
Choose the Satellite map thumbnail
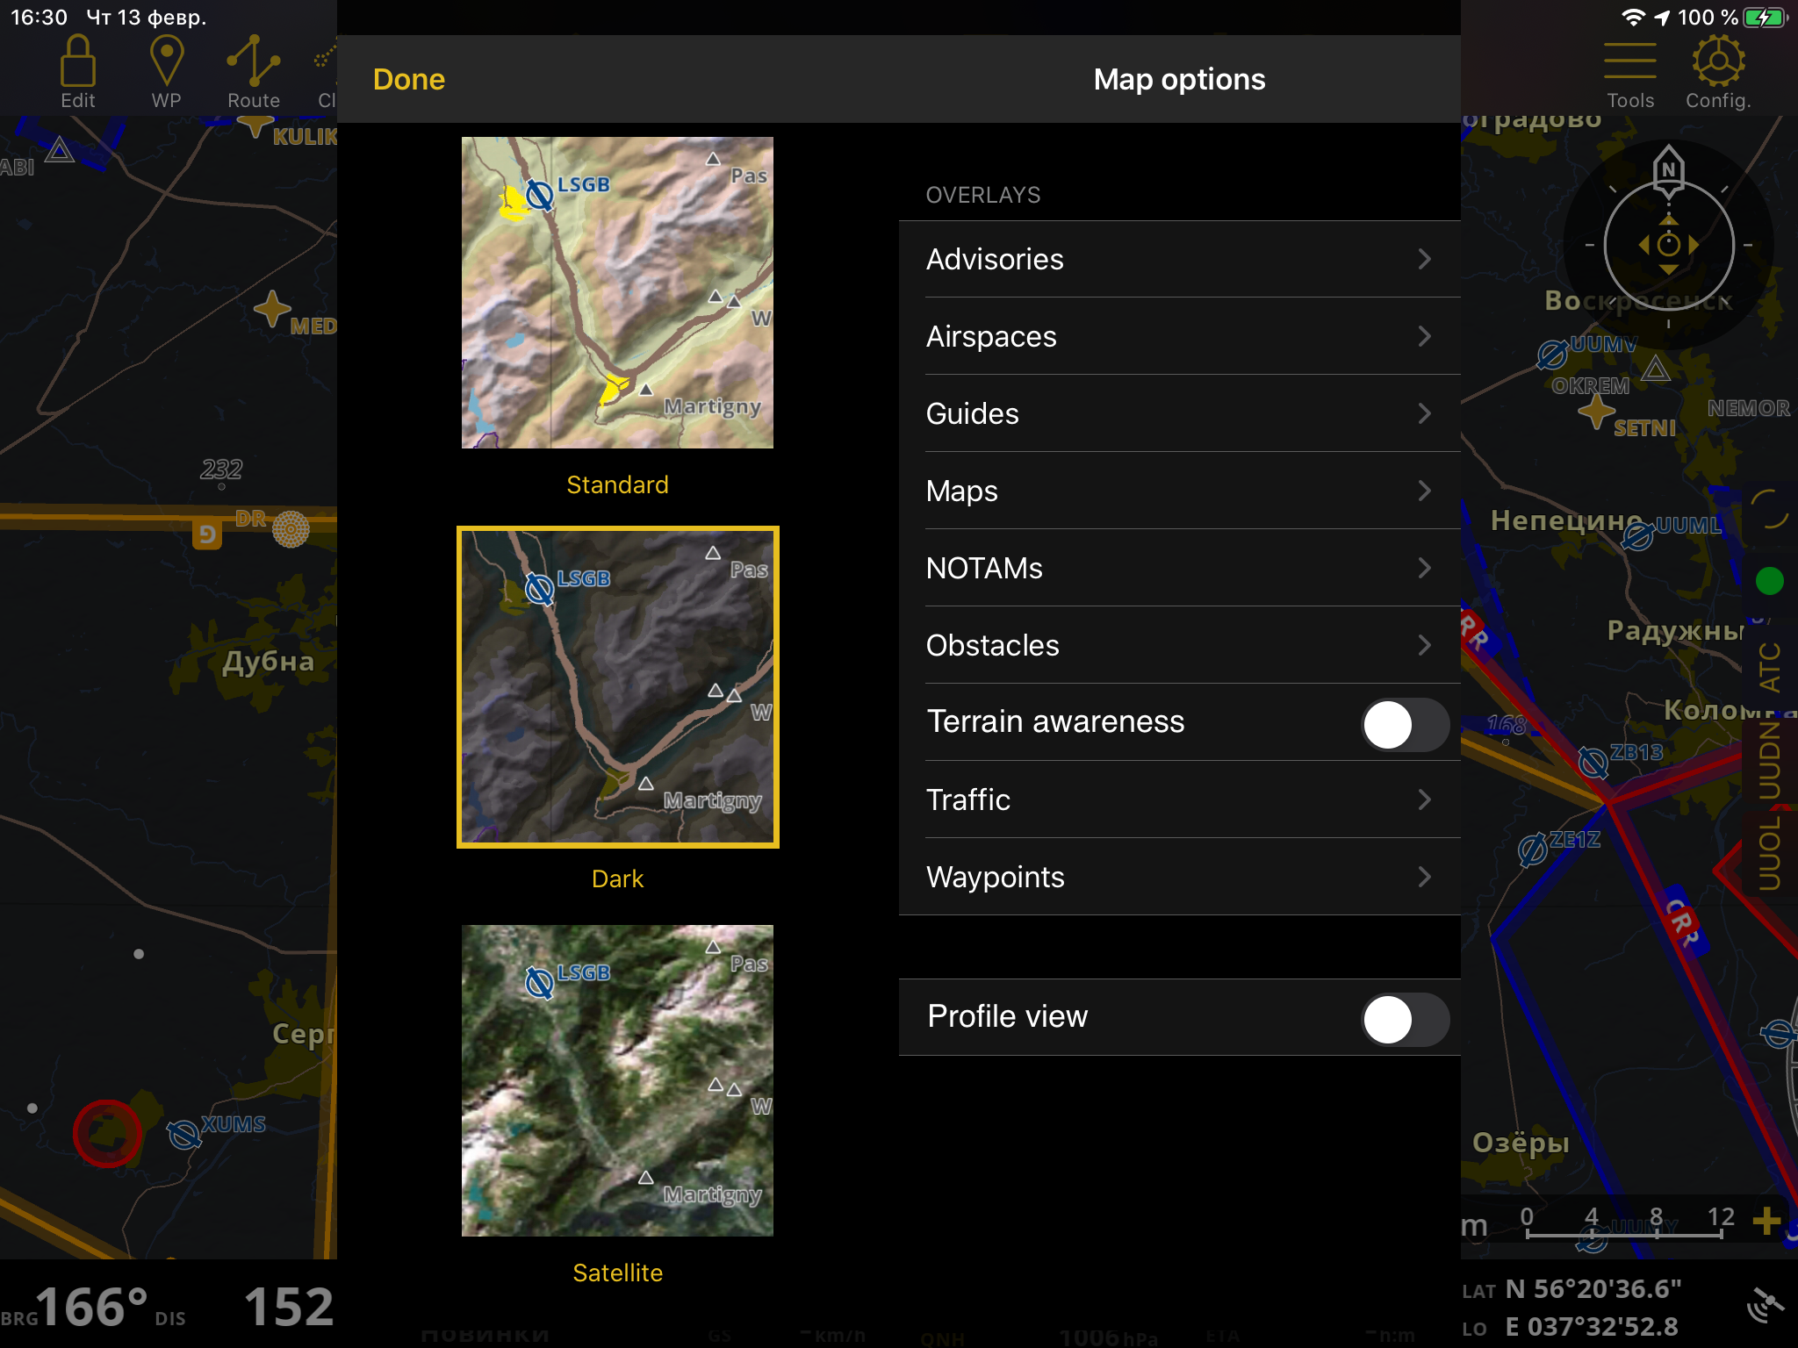point(617,1080)
